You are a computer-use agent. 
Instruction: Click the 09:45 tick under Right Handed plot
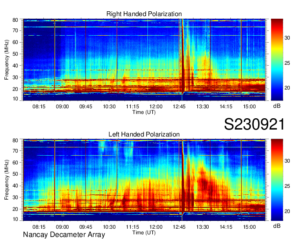[x=86, y=107]
